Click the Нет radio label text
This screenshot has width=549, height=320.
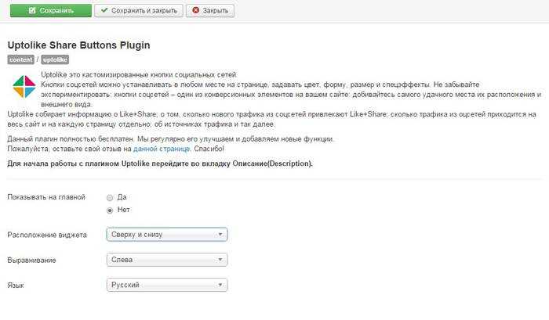tap(124, 210)
